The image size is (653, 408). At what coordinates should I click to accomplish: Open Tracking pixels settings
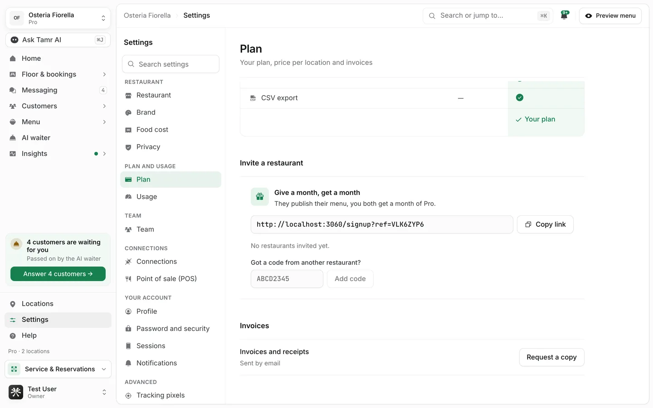point(171,395)
